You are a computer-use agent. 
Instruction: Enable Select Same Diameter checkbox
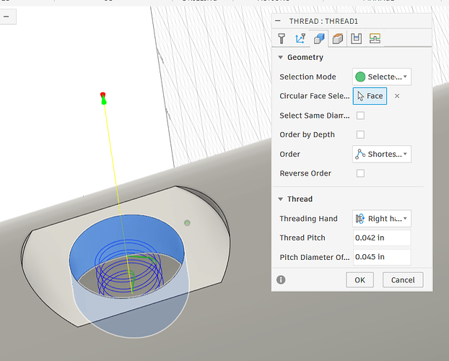[x=360, y=116]
